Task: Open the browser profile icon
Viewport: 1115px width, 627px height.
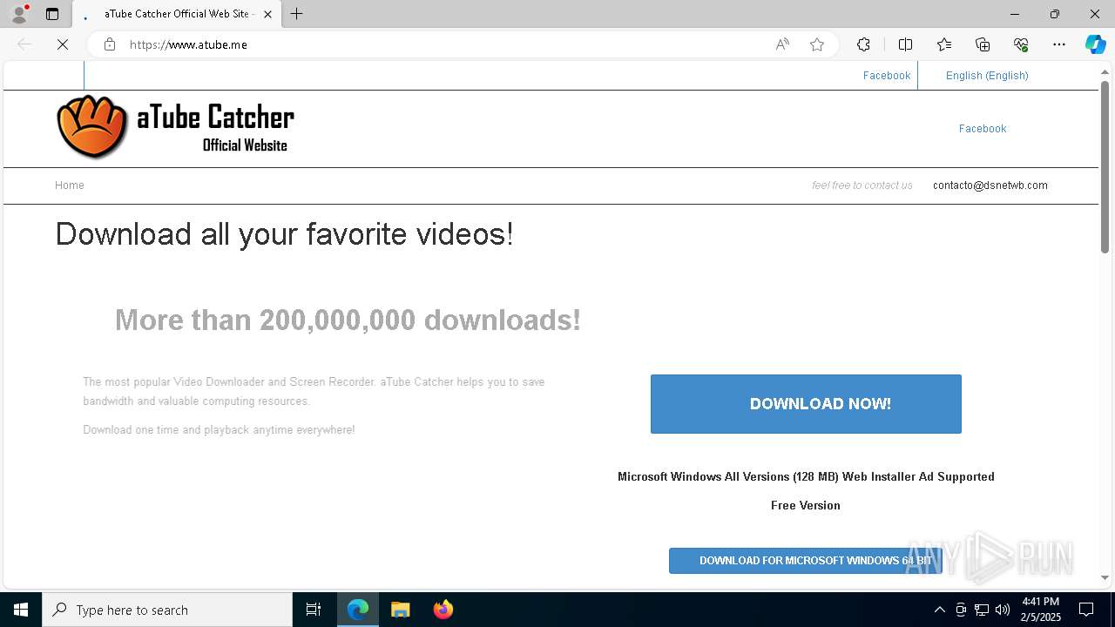Action: coord(19,14)
